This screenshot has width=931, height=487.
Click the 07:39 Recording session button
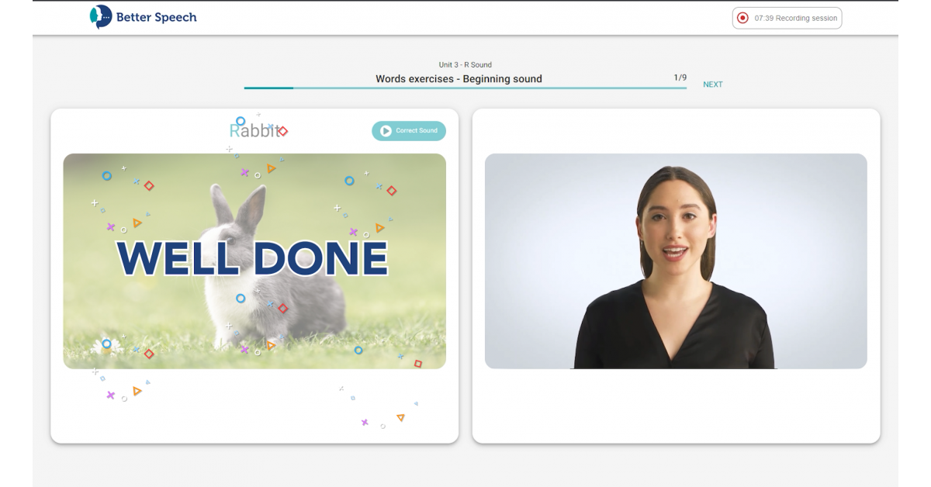point(787,18)
